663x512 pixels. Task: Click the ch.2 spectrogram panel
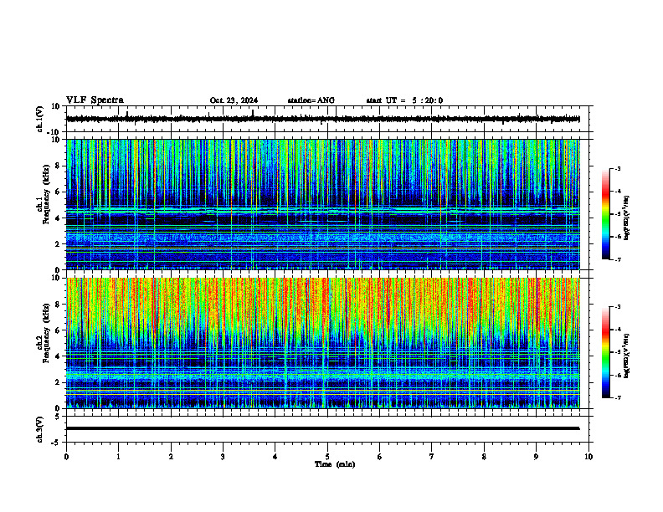click(x=329, y=343)
